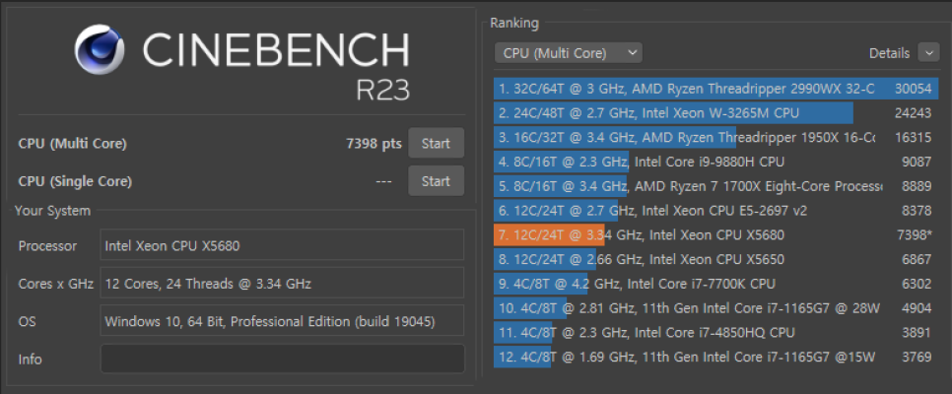The height and width of the screenshot is (394, 952).
Task: Click the Cores x GHz field
Action: point(282,284)
